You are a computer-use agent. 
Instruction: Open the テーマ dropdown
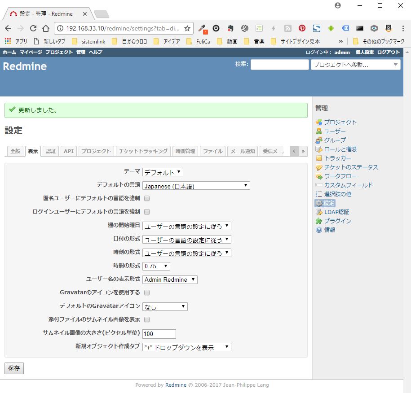[x=163, y=172]
